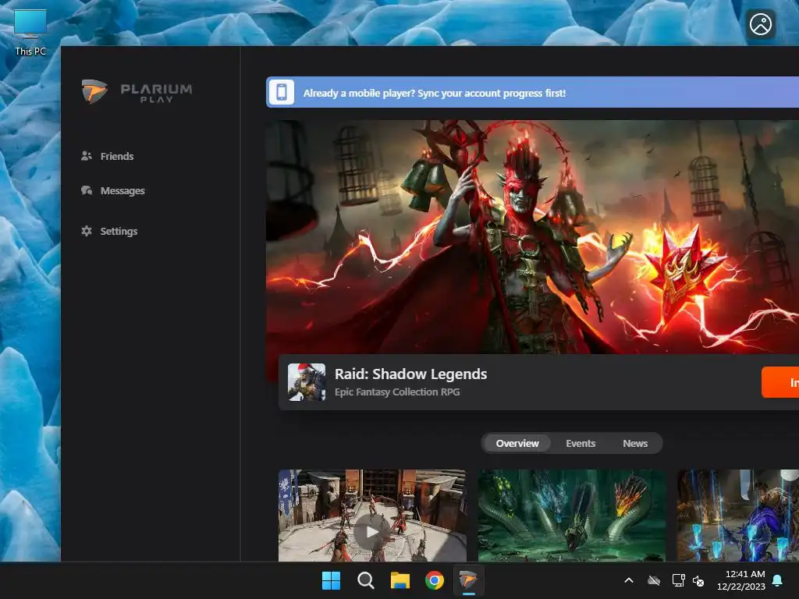Select the Overview tab
The image size is (799, 599).
point(517,443)
